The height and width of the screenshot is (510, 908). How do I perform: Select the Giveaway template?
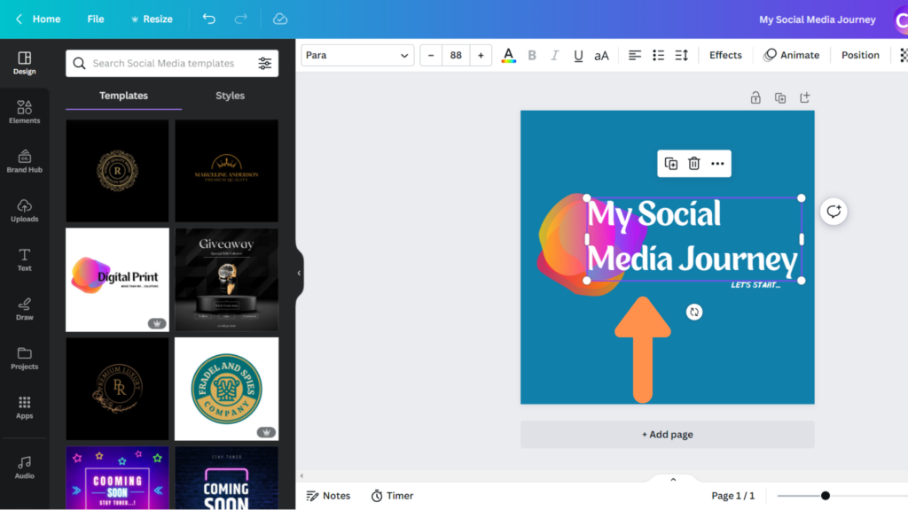pos(226,280)
